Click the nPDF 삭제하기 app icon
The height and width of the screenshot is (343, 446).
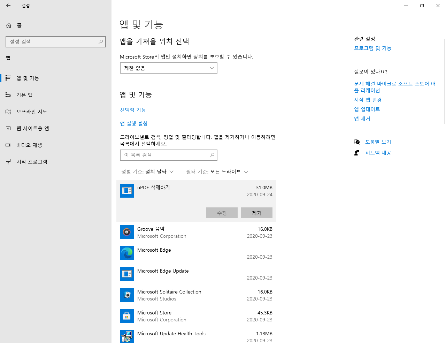click(x=127, y=191)
